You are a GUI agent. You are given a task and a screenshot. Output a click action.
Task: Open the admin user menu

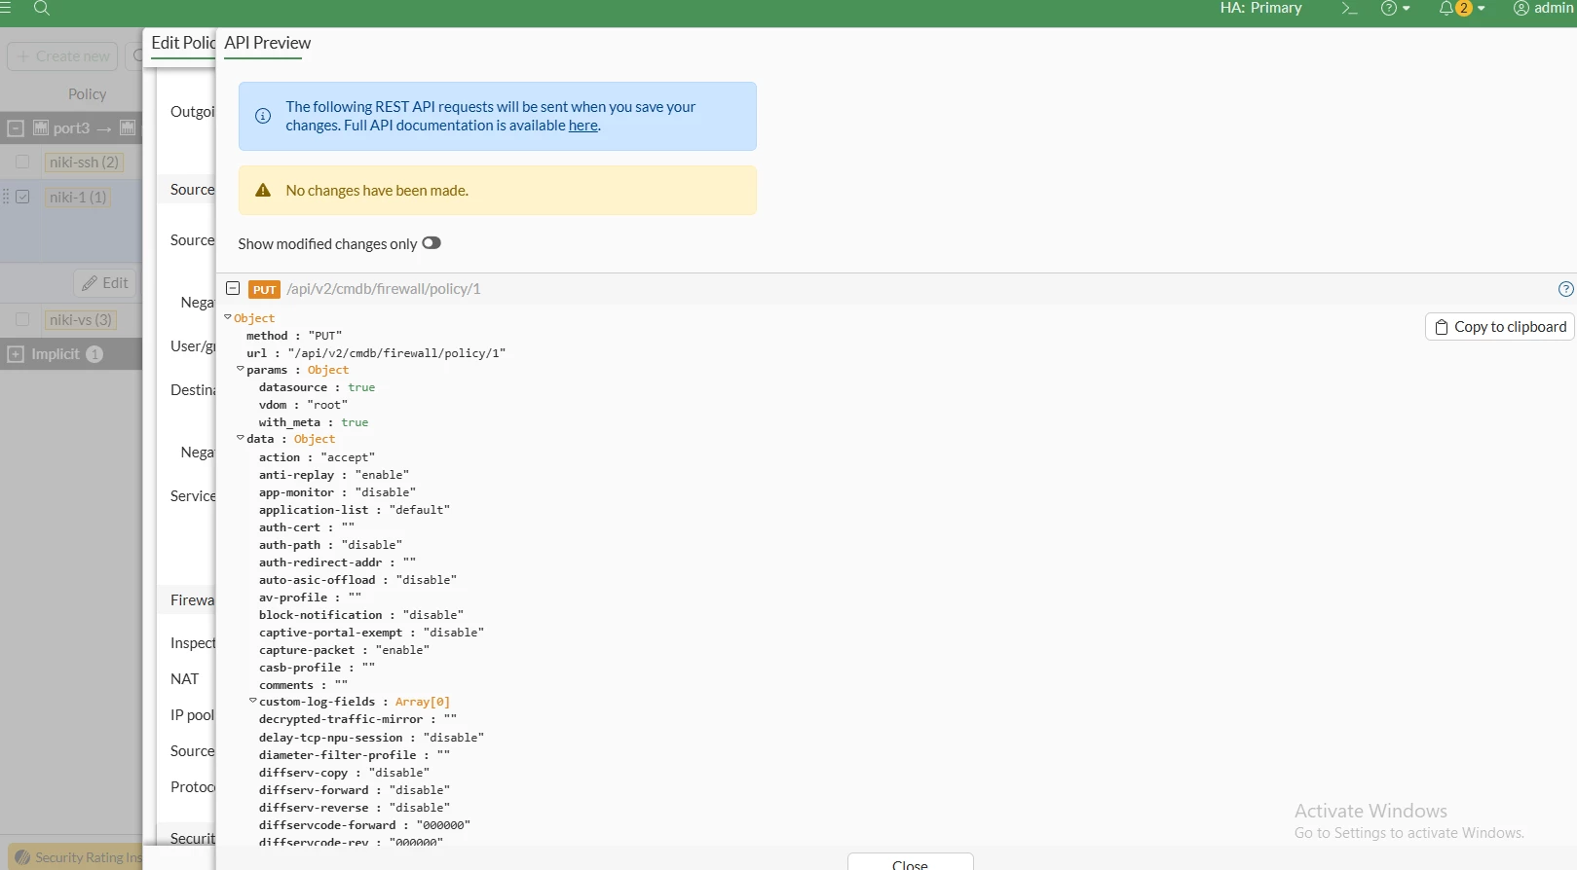1544,8
